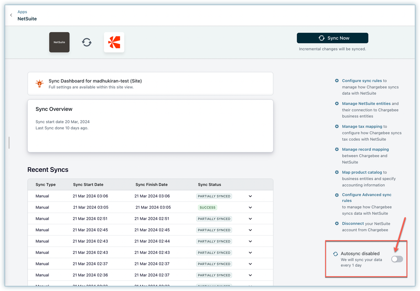Open Manage NetSuite entities link
420x291 pixels.
point(366,103)
